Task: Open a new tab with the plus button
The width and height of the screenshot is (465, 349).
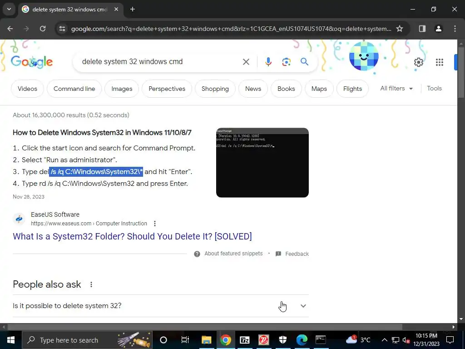Action: 133,9
